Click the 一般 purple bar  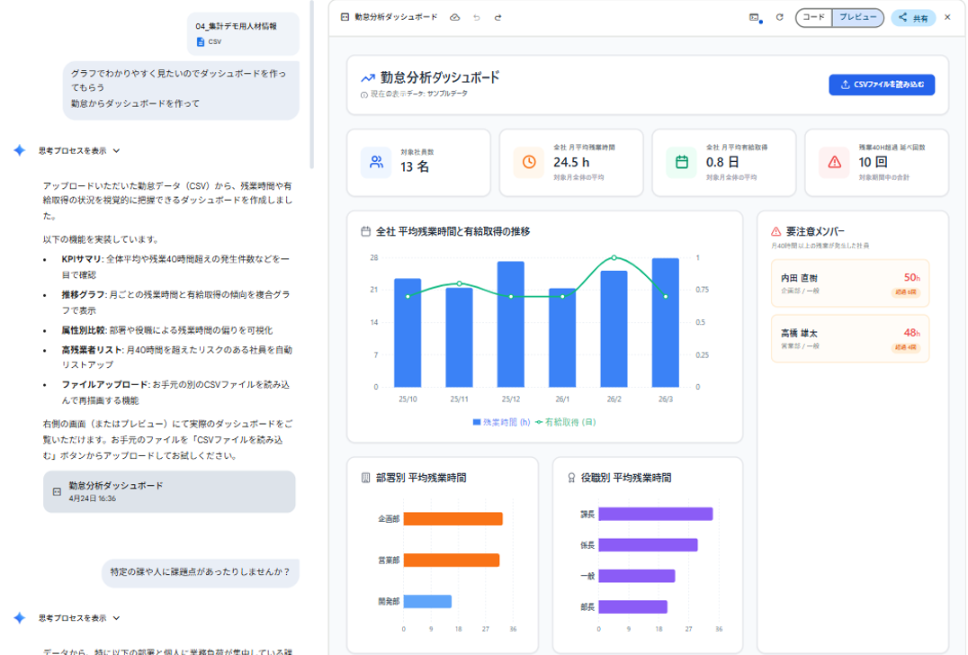(636, 576)
